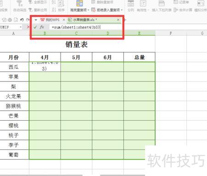
Task: Click the 5月 header cell
Action: (76, 57)
